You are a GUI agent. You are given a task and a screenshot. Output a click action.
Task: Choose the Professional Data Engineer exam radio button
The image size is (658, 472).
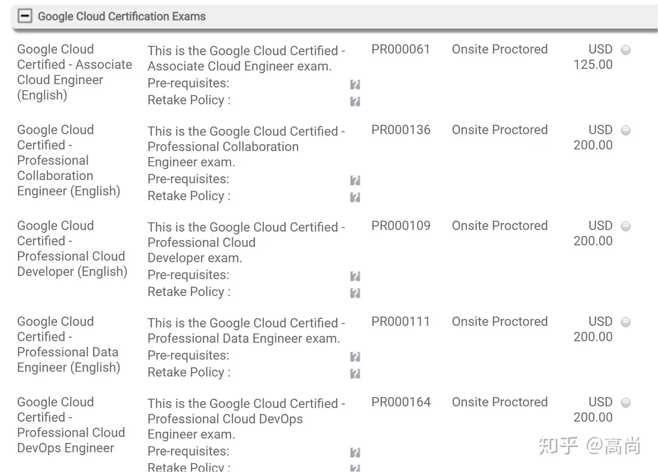click(626, 322)
